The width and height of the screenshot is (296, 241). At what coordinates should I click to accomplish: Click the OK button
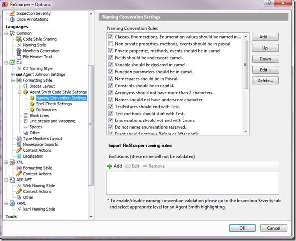click(242, 228)
